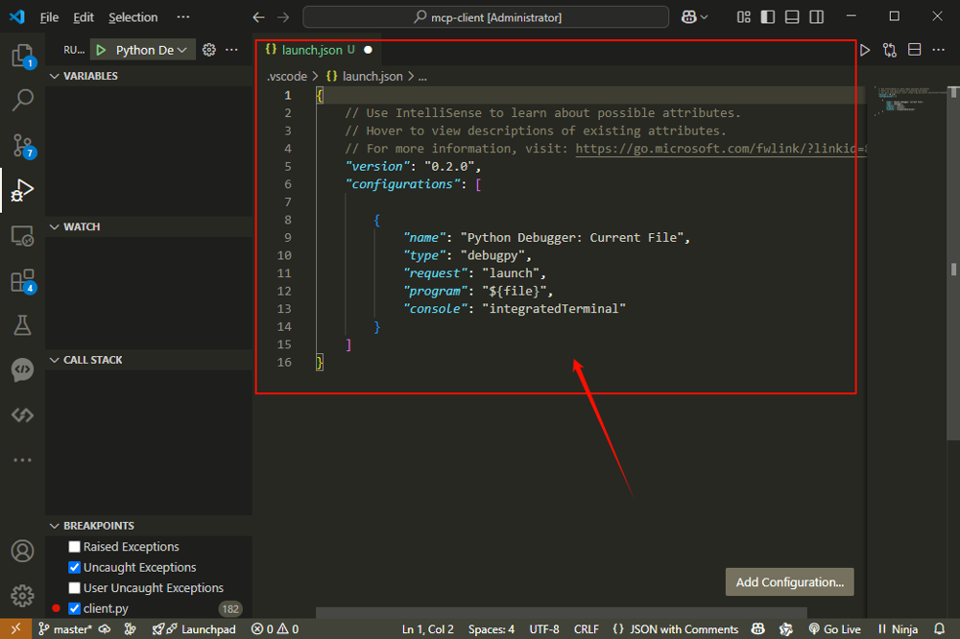960x639 pixels.
Task: Click the Add Configuration button
Action: click(x=789, y=581)
